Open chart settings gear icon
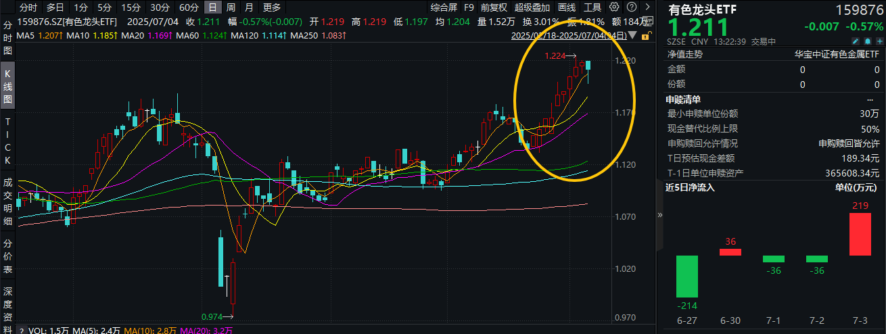The height and width of the screenshot is (334, 886). coord(613,7)
